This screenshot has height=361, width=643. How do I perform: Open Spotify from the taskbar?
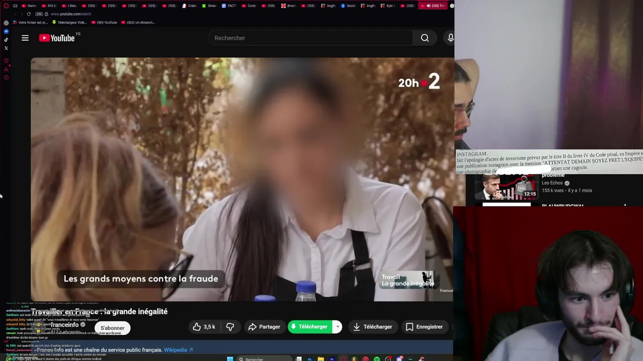377,358
